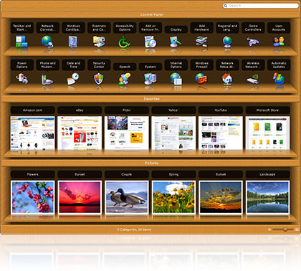The width and height of the screenshot is (301, 271).
Task: Open the Automatic Updates icon
Action: pos(279,79)
